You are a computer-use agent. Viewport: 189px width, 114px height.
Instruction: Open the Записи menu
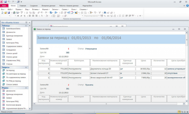point(55,9)
